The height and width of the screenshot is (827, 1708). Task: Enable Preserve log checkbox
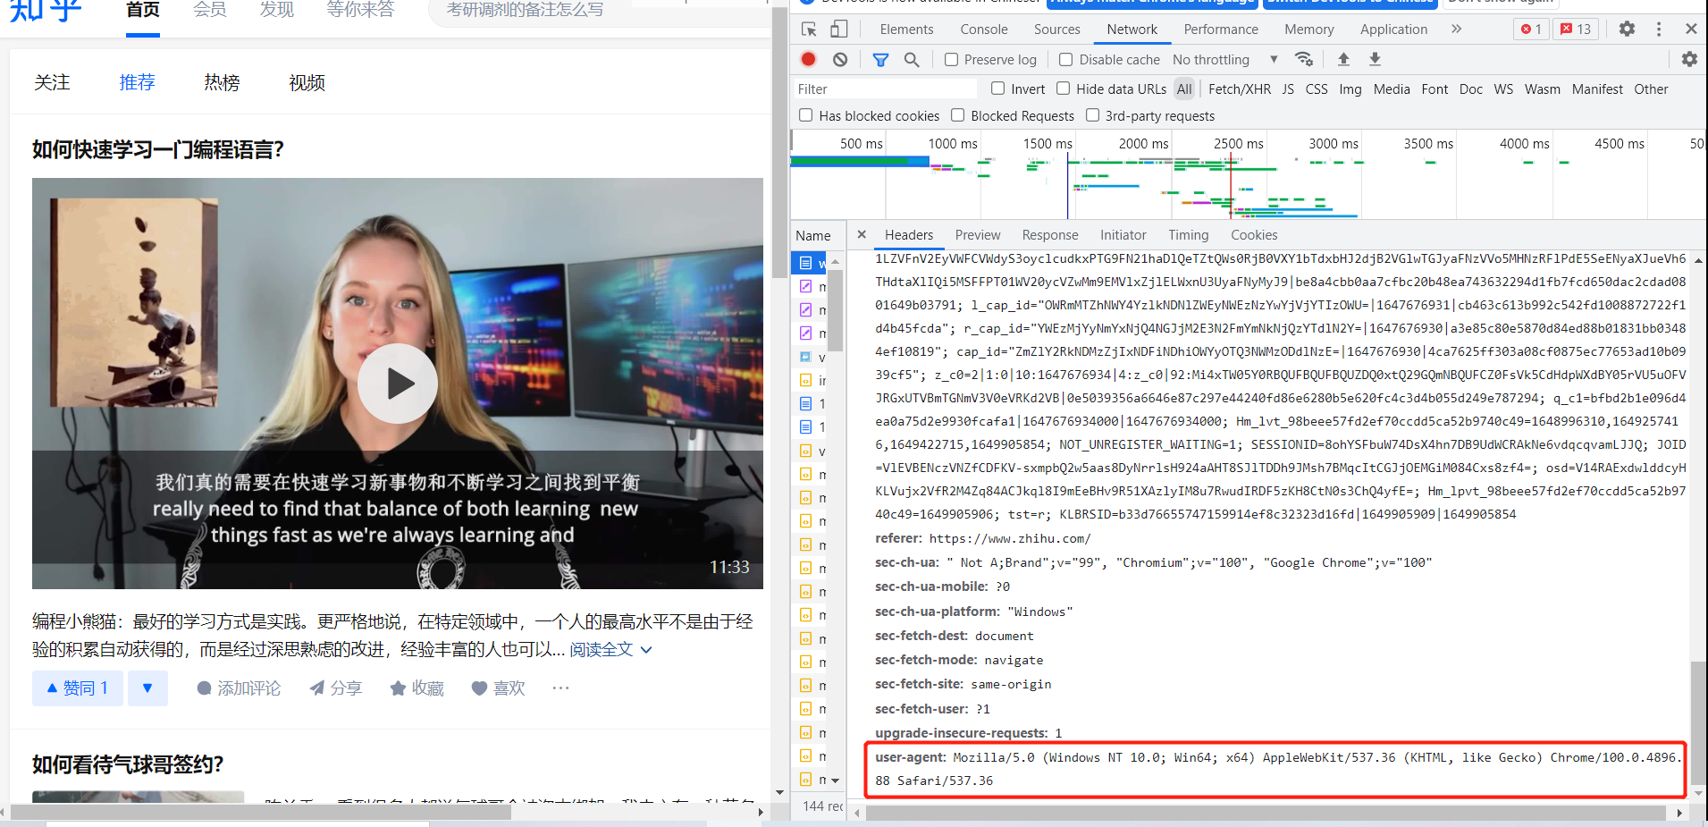pyautogui.click(x=952, y=59)
